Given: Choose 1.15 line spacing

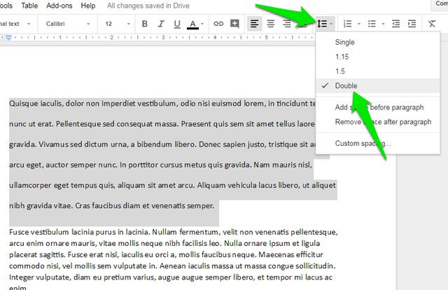Looking at the screenshot, I should 377,57.
